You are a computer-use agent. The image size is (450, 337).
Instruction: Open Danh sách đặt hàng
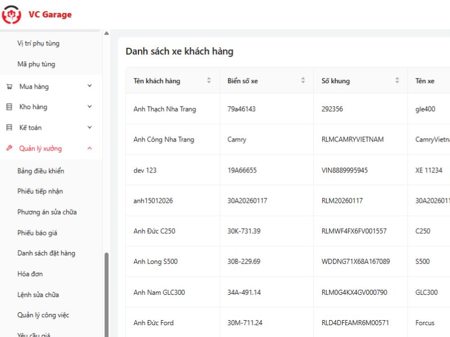[45, 253]
